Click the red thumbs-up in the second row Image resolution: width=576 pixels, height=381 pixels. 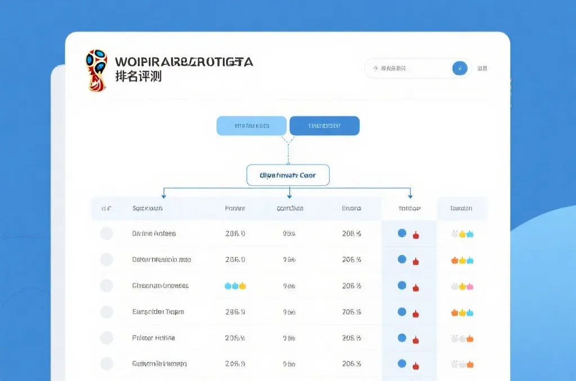[x=416, y=261]
